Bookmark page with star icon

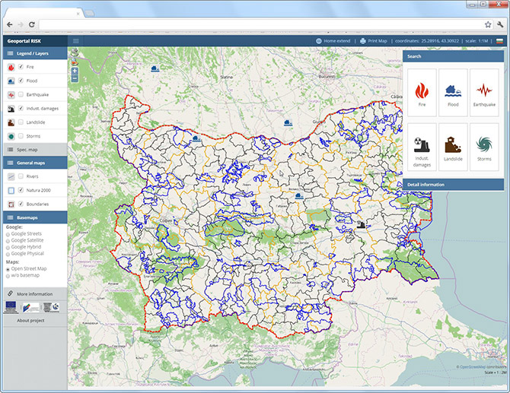pos(488,24)
